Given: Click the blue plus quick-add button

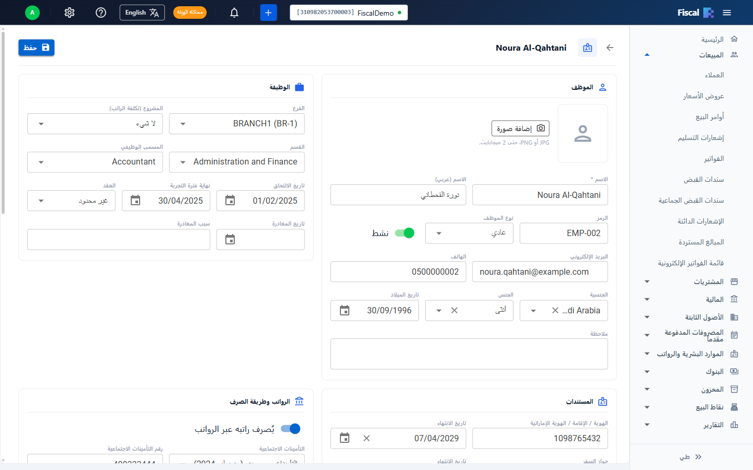Looking at the screenshot, I should click(268, 13).
